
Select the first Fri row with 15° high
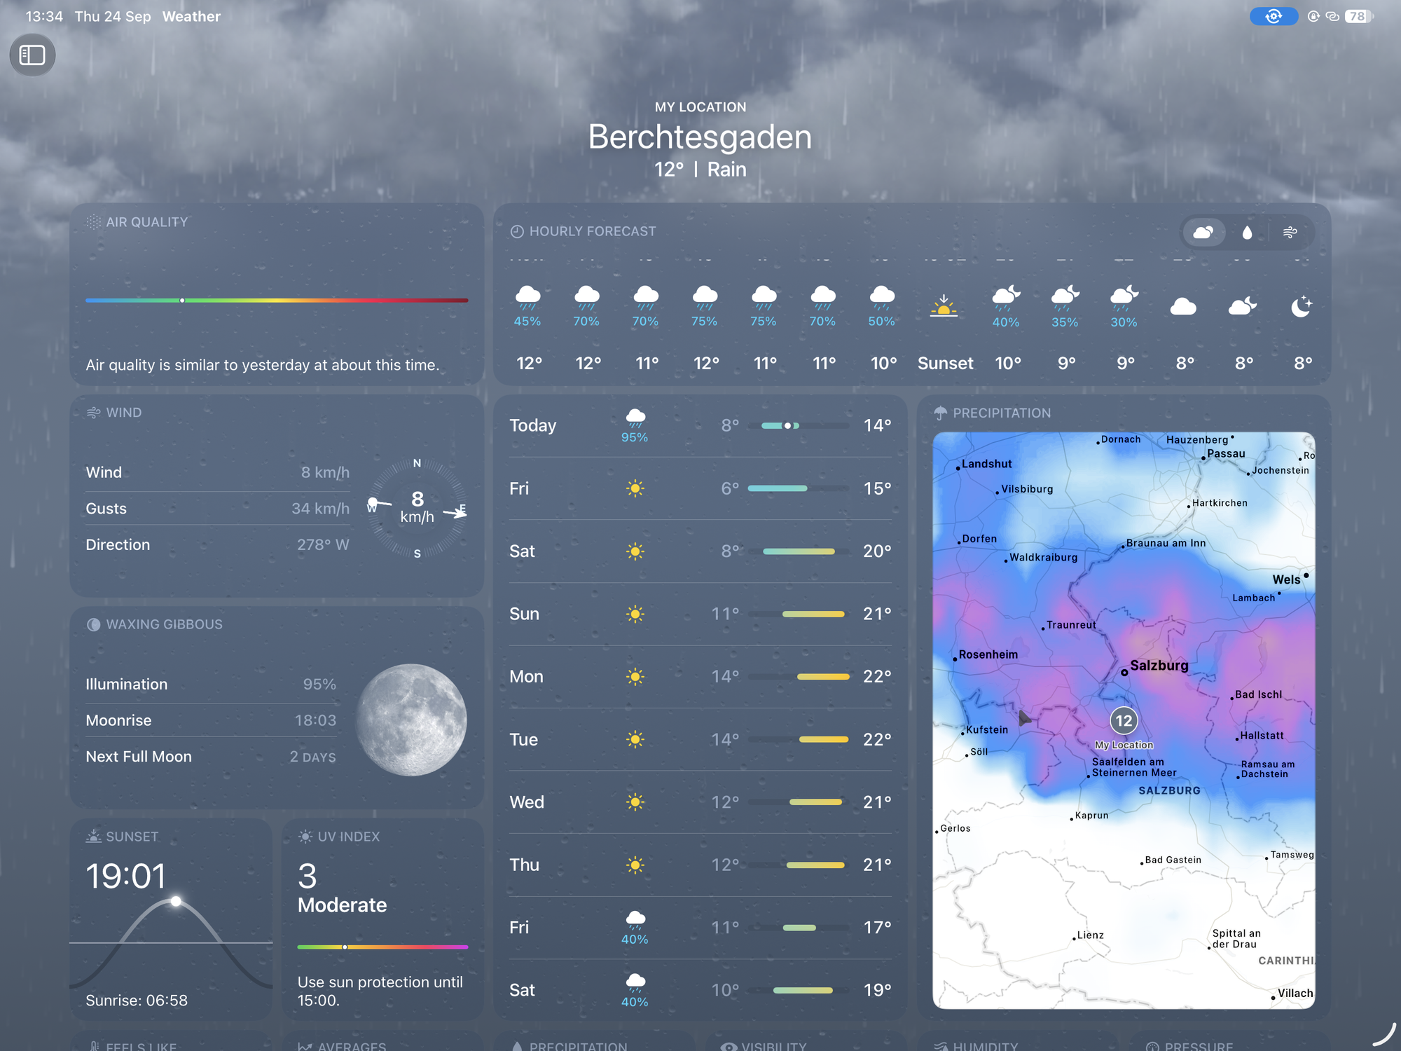click(700, 488)
